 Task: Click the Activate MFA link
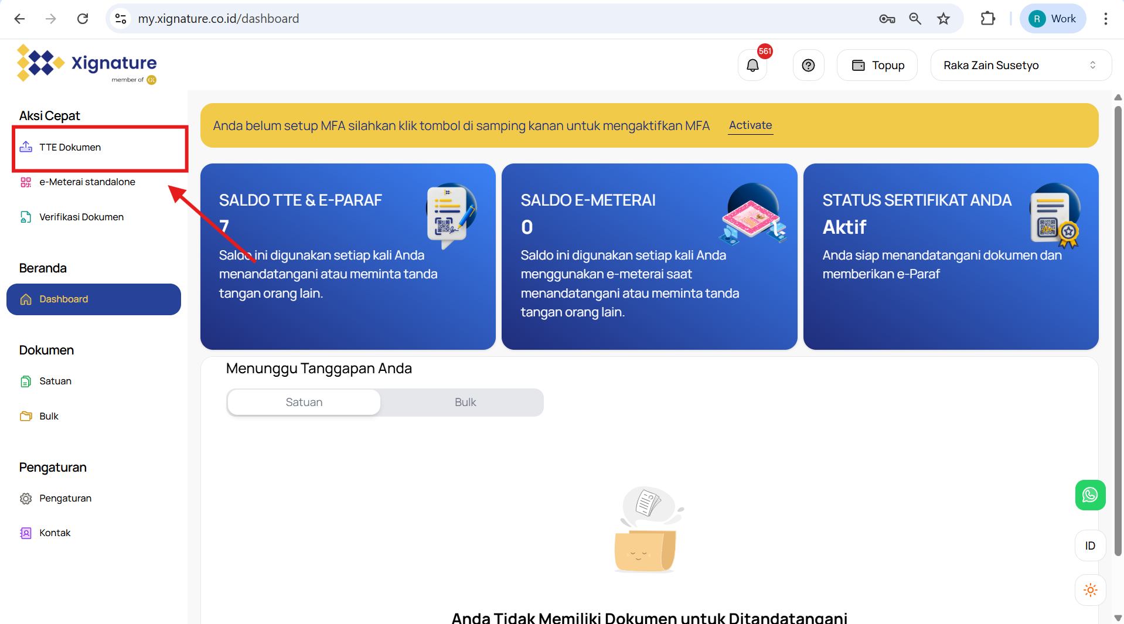pos(750,125)
